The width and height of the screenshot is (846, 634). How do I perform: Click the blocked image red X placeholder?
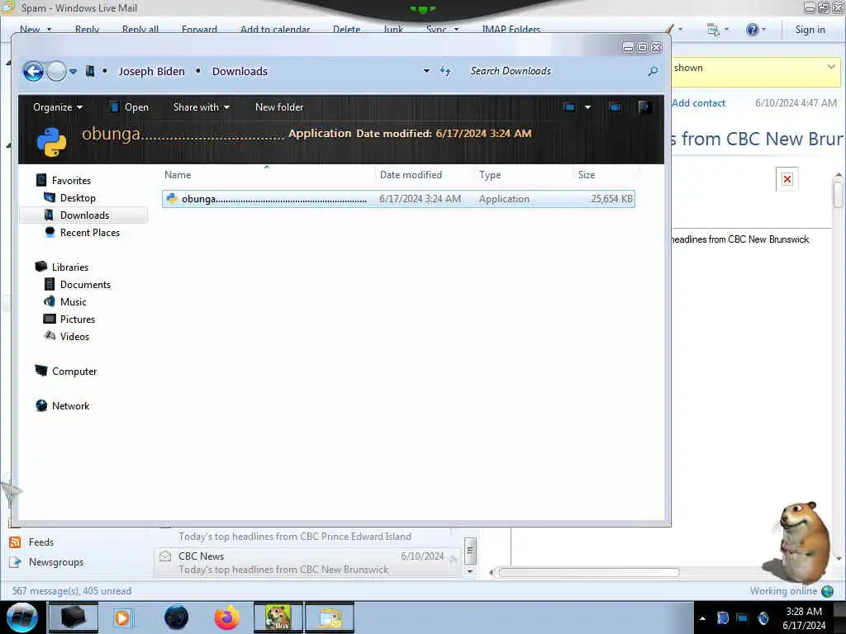[x=787, y=179]
